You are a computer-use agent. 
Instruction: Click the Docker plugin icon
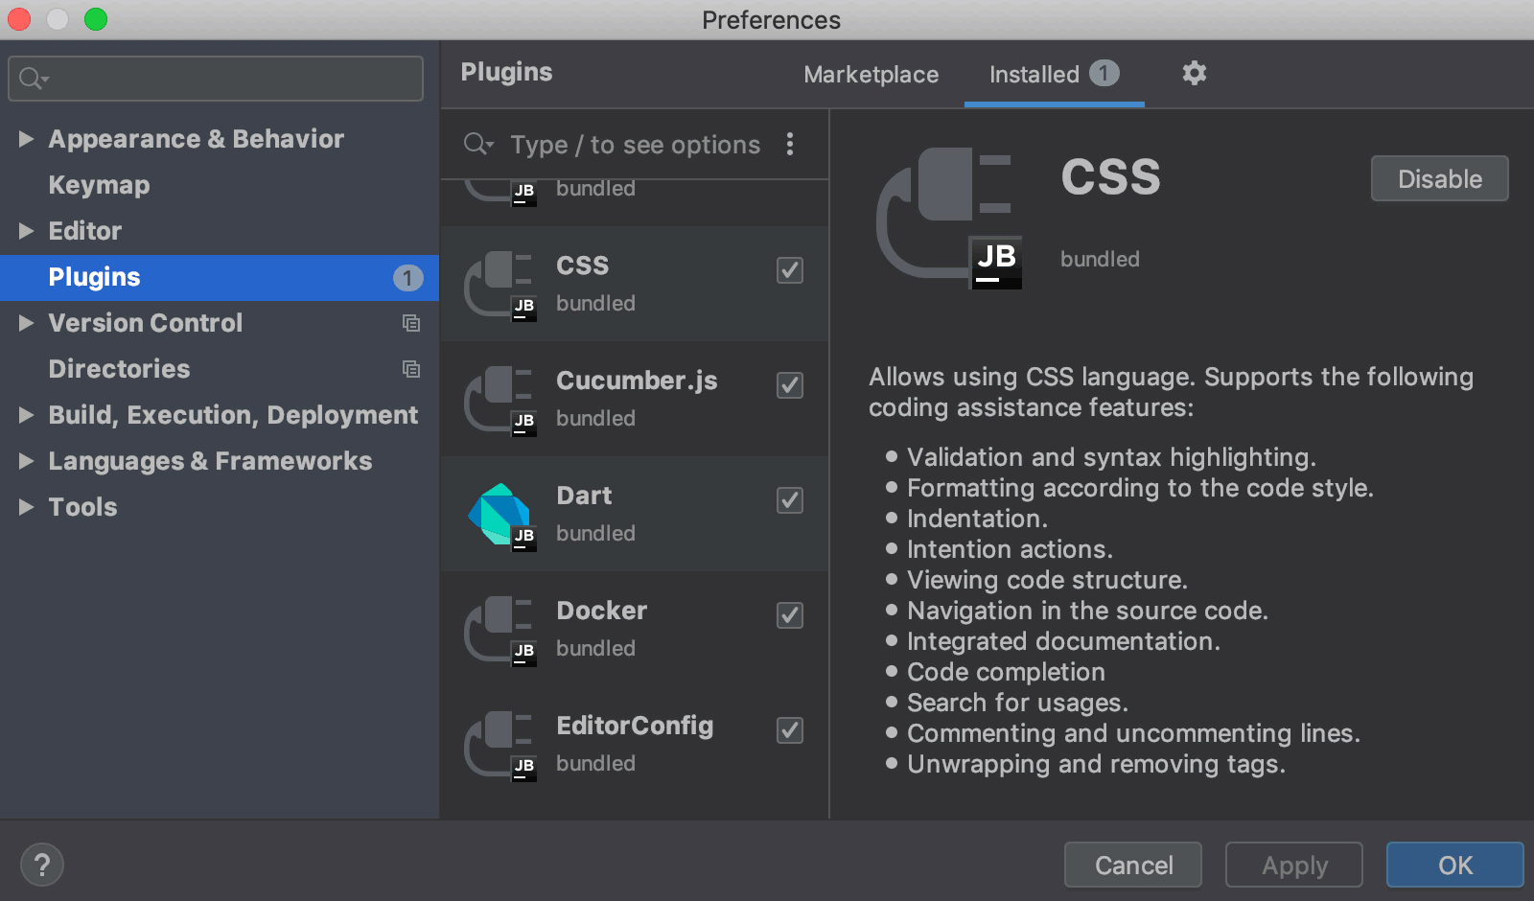[x=500, y=629]
